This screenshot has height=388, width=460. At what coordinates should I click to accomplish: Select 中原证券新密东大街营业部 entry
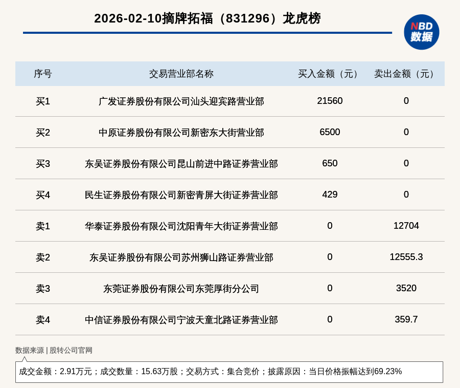[181, 133]
